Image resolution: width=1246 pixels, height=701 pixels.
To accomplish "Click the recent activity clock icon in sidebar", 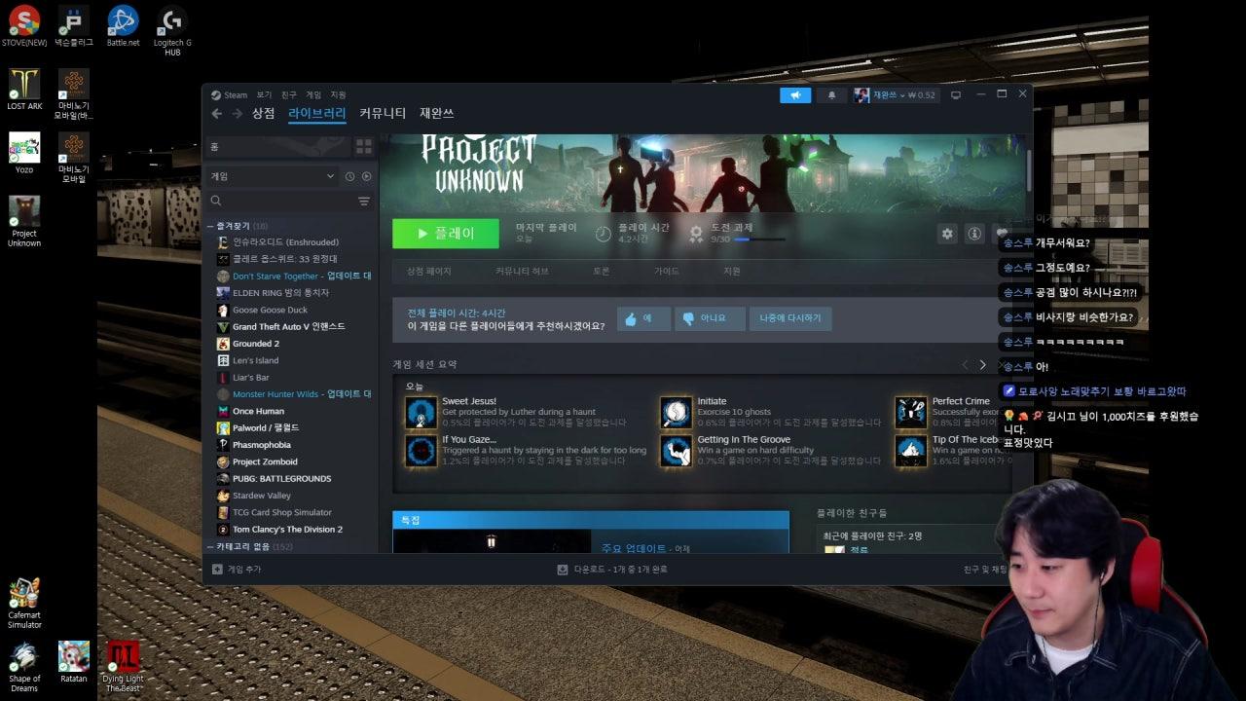I will click(x=349, y=176).
